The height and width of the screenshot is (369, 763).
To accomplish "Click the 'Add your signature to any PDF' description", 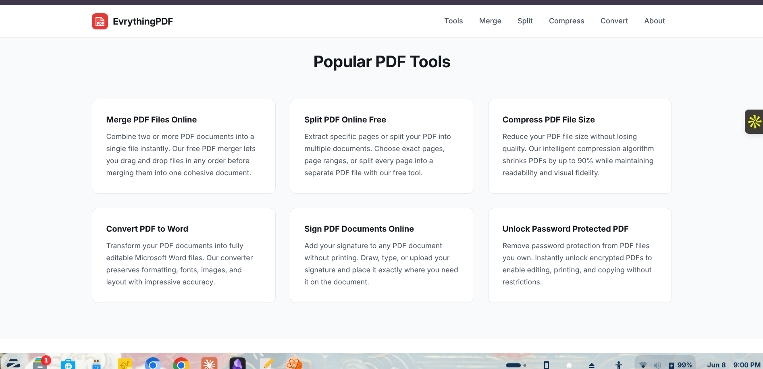I will pos(381,264).
